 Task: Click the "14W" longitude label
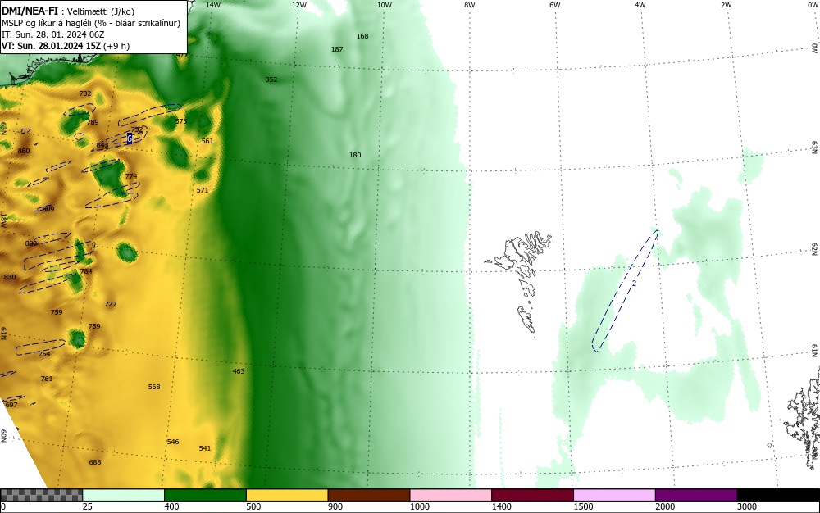click(x=213, y=5)
